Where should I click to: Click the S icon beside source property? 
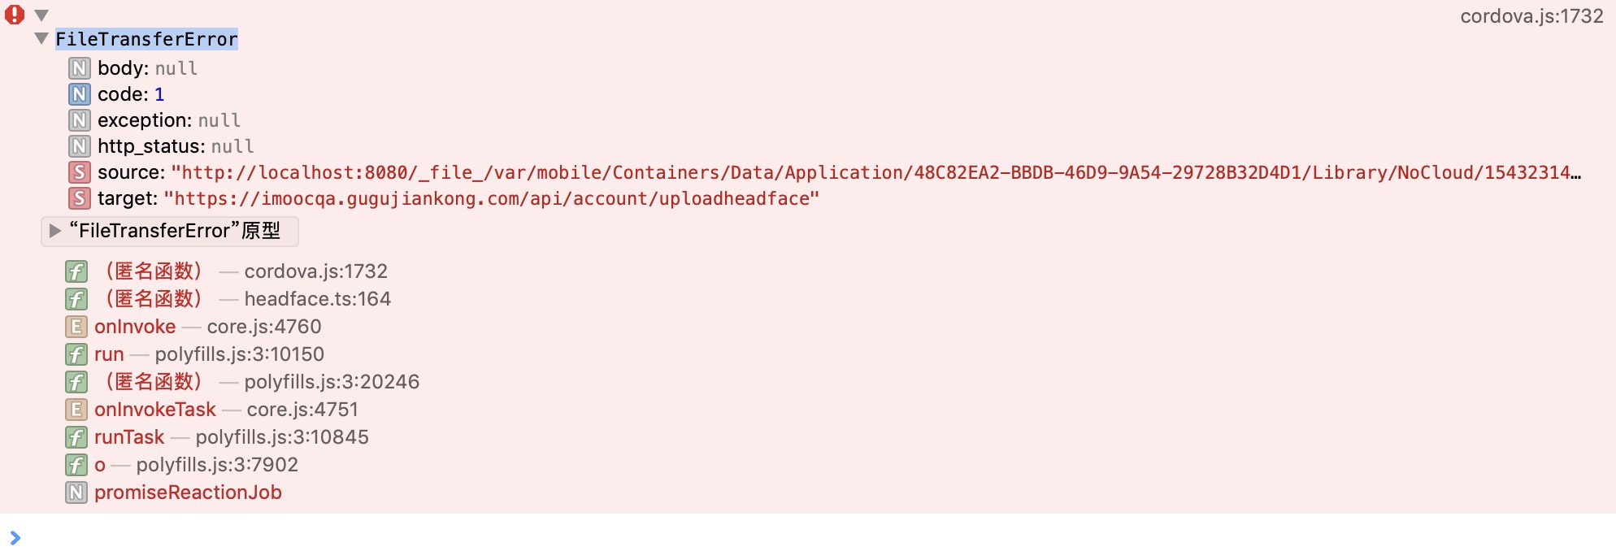tap(79, 172)
